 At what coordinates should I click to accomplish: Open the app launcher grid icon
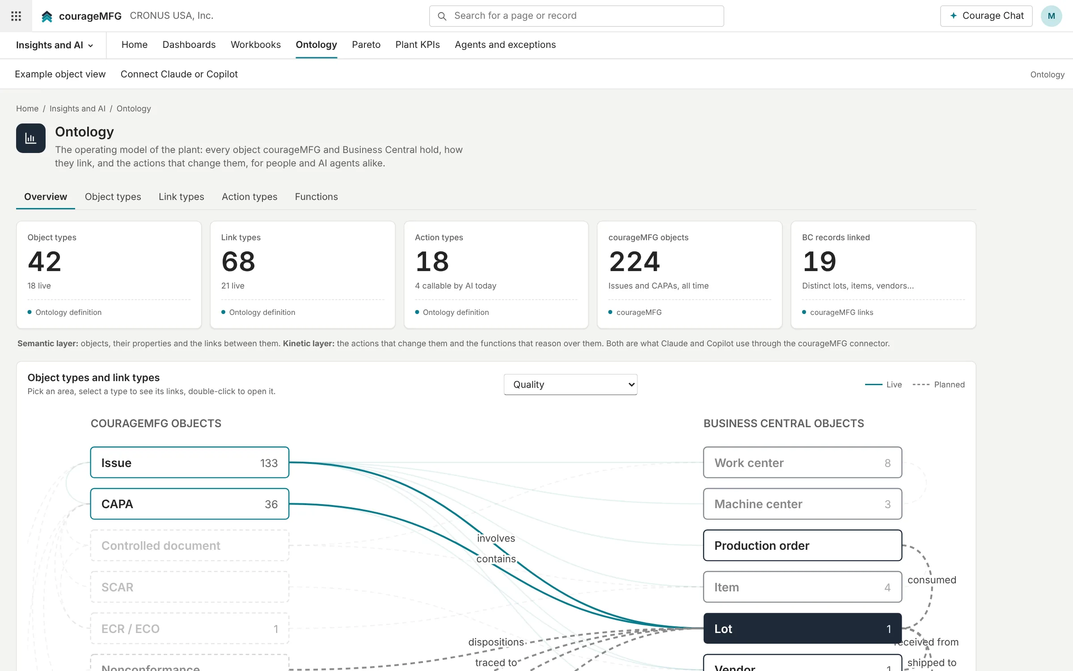16,16
